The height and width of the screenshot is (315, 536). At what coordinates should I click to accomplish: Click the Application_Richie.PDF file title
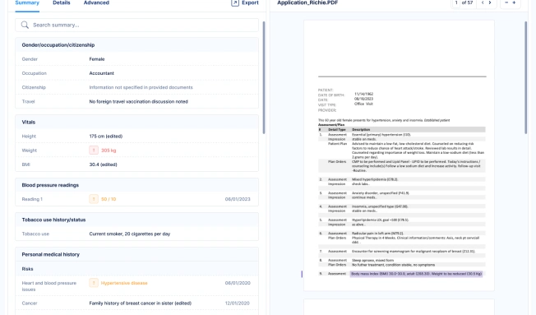307,2
